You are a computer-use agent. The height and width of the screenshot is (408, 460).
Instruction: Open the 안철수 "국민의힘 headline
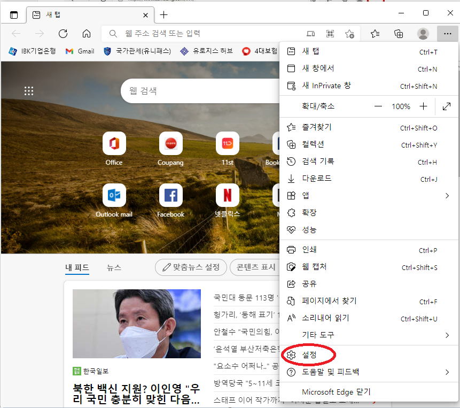point(246,332)
